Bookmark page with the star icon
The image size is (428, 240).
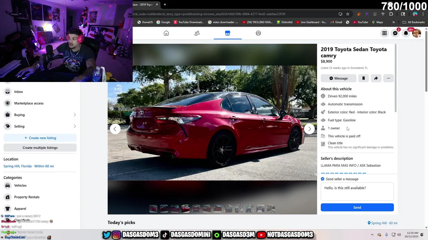[348, 14]
